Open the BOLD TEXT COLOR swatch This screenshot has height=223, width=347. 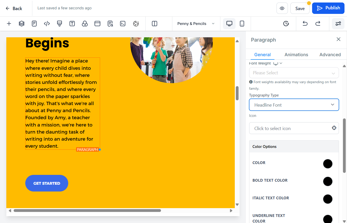point(328,181)
